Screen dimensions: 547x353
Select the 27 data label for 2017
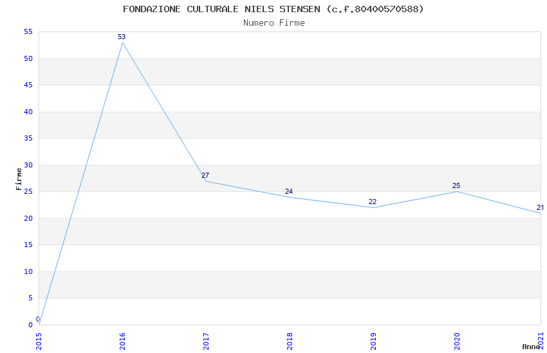tap(205, 175)
